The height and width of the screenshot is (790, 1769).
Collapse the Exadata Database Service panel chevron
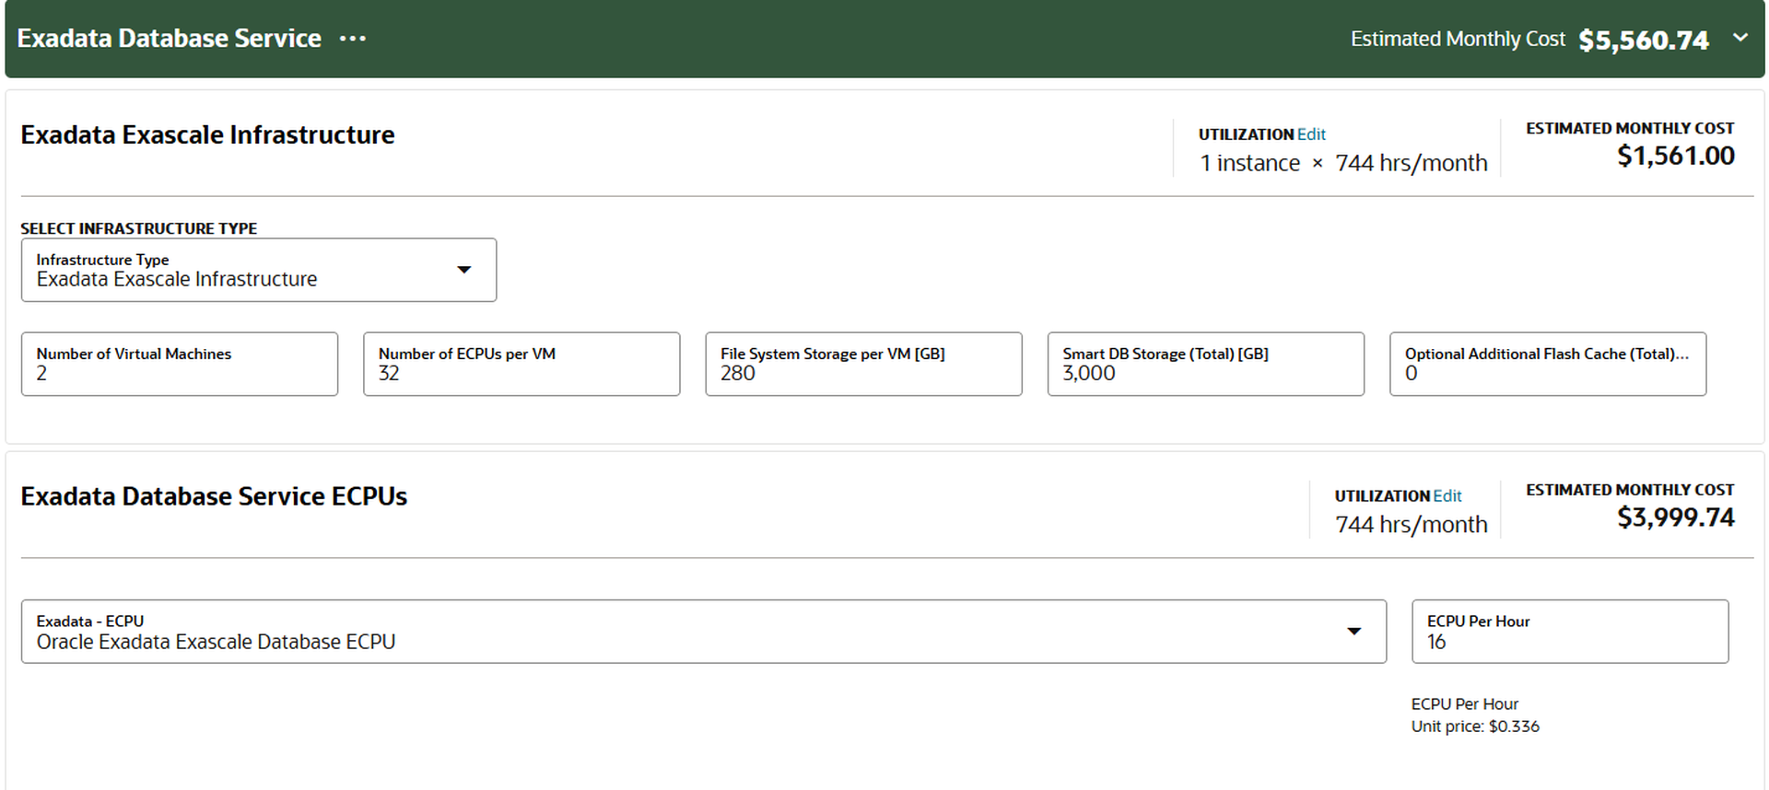click(x=1740, y=38)
